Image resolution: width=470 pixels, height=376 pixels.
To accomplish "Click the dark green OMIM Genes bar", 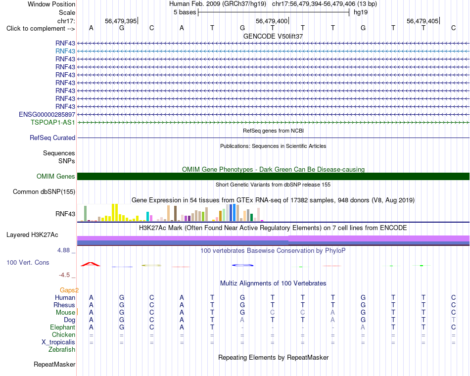I will [x=273, y=176].
